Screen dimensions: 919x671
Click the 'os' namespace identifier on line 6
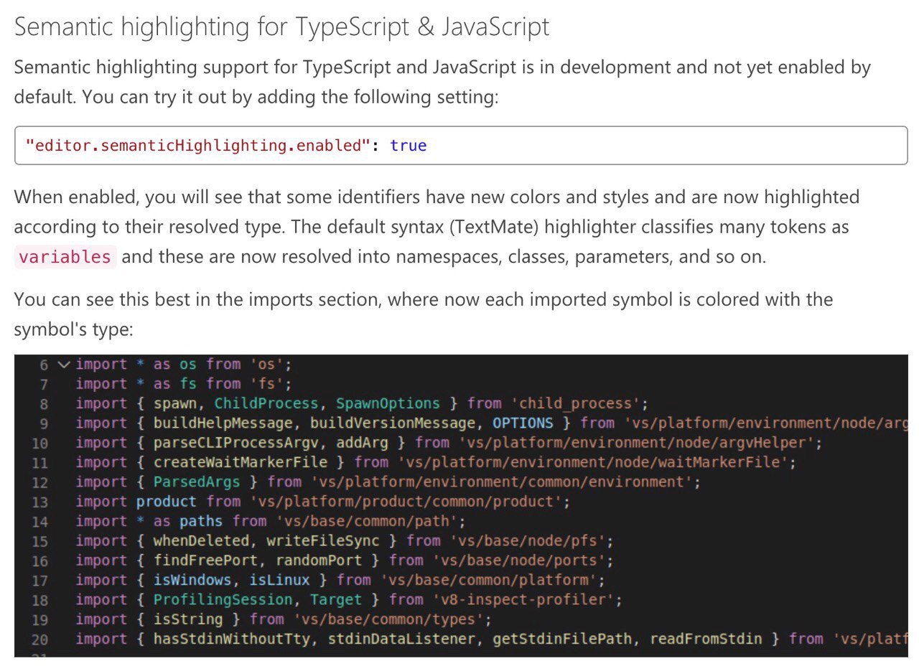click(x=187, y=365)
